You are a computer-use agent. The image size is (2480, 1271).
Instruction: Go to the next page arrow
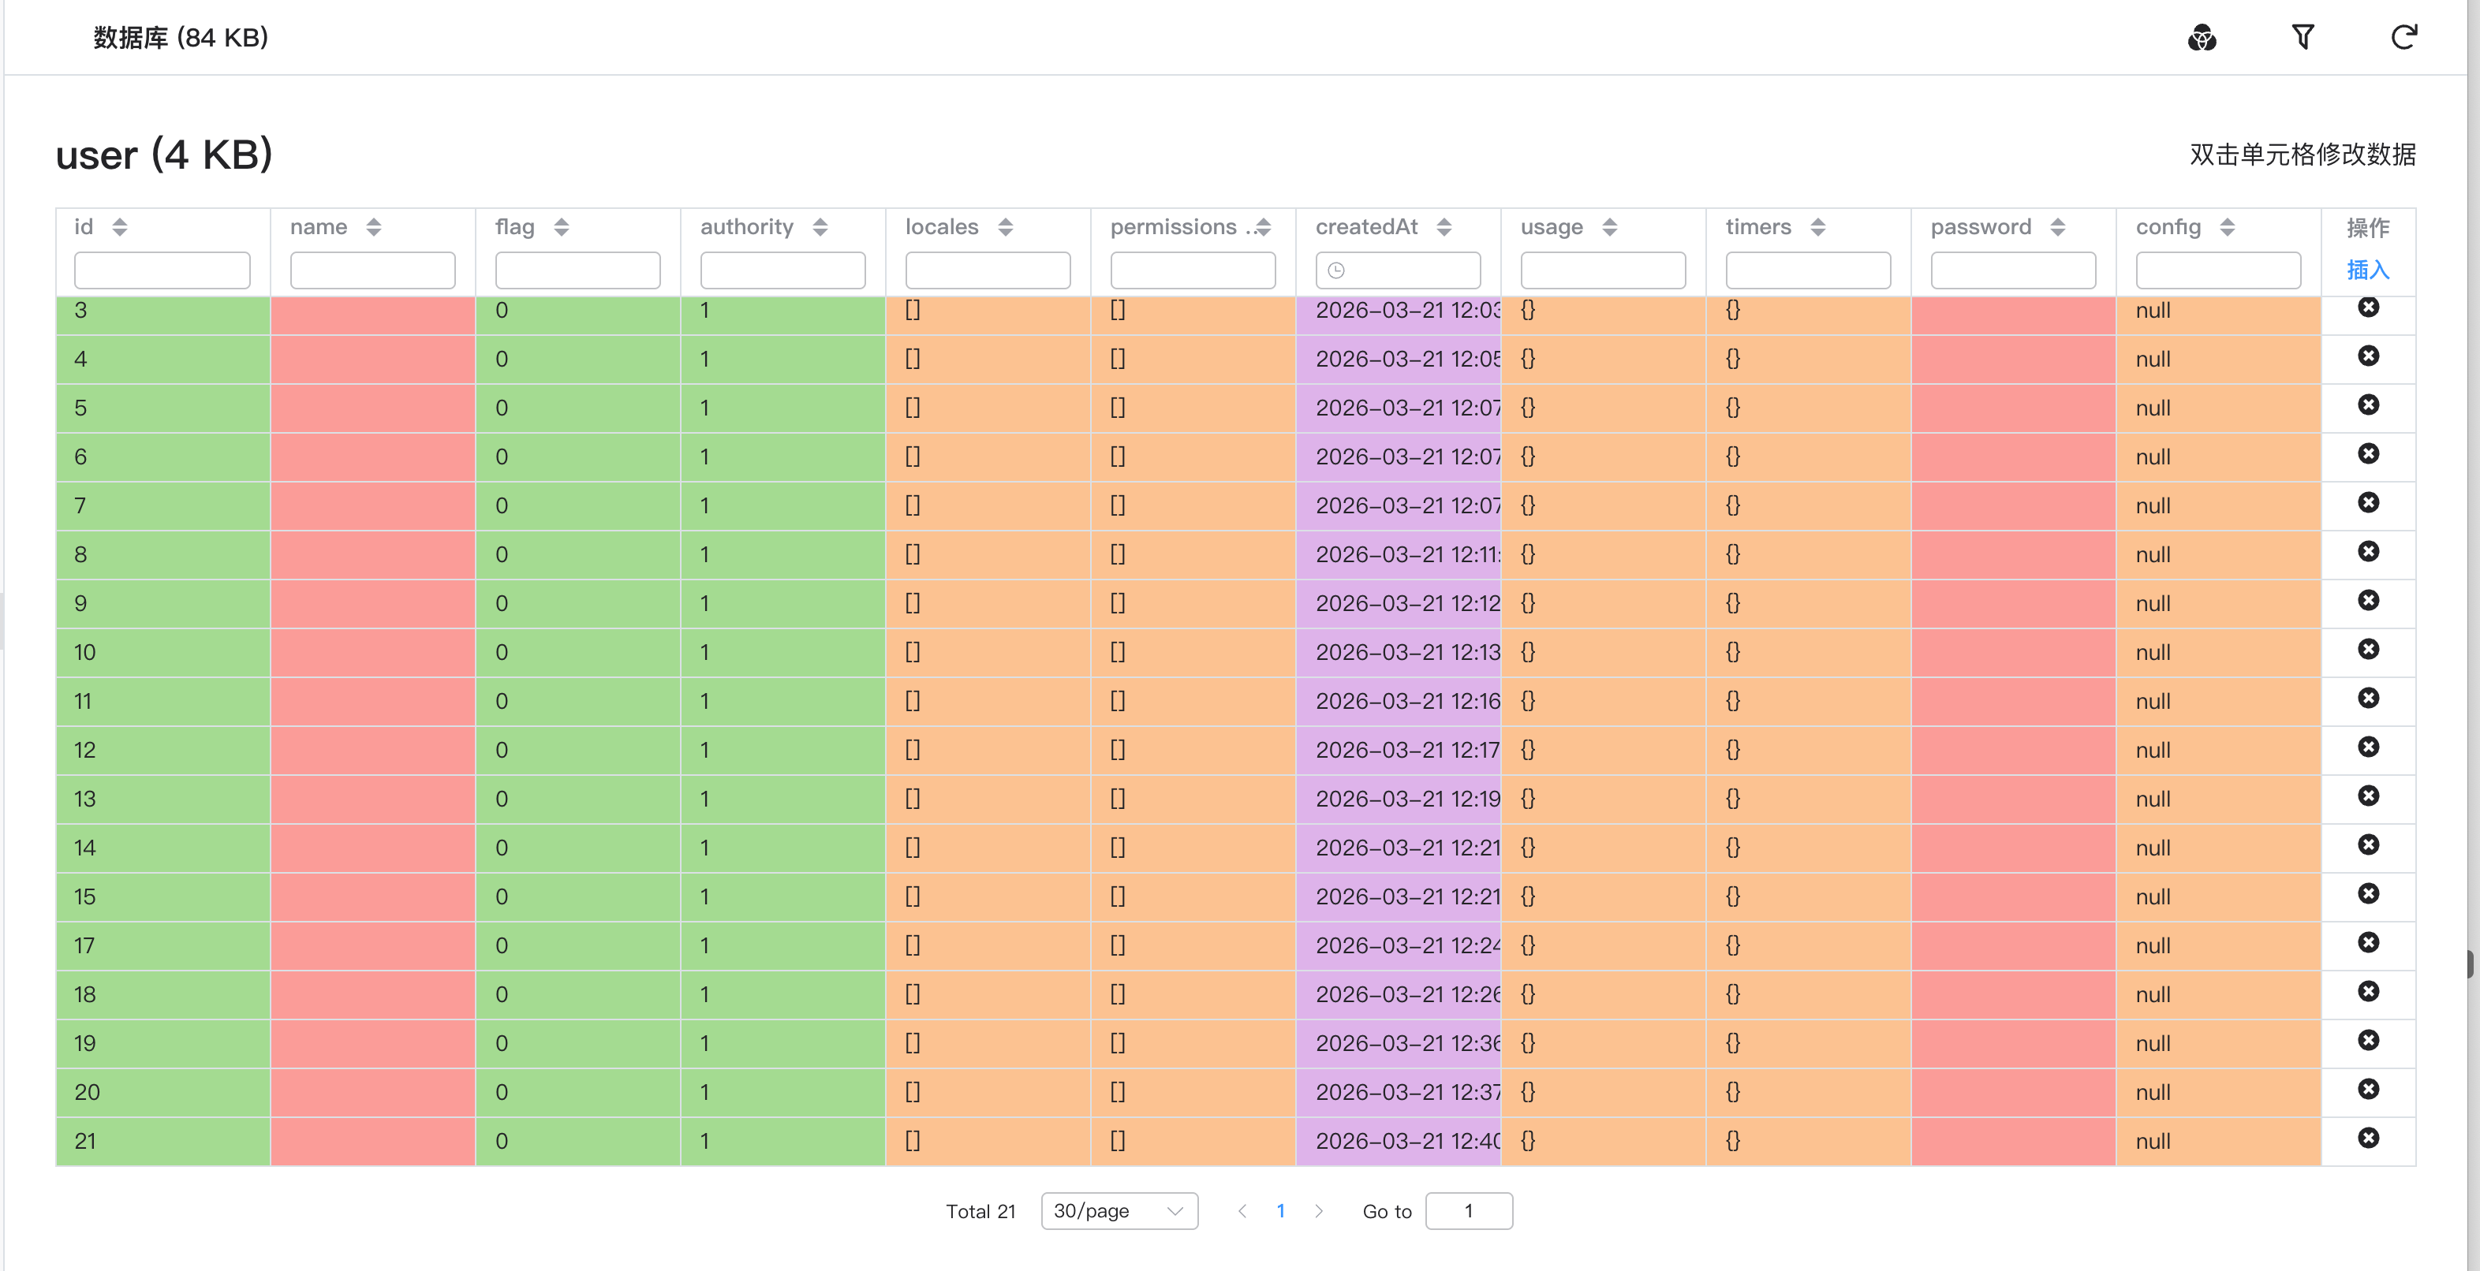point(1319,1211)
